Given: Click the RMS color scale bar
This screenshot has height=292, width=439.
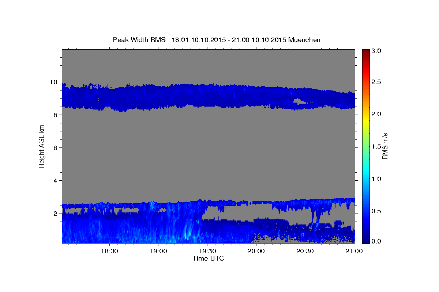Looking at the screenshot, I should click(366, 146).
